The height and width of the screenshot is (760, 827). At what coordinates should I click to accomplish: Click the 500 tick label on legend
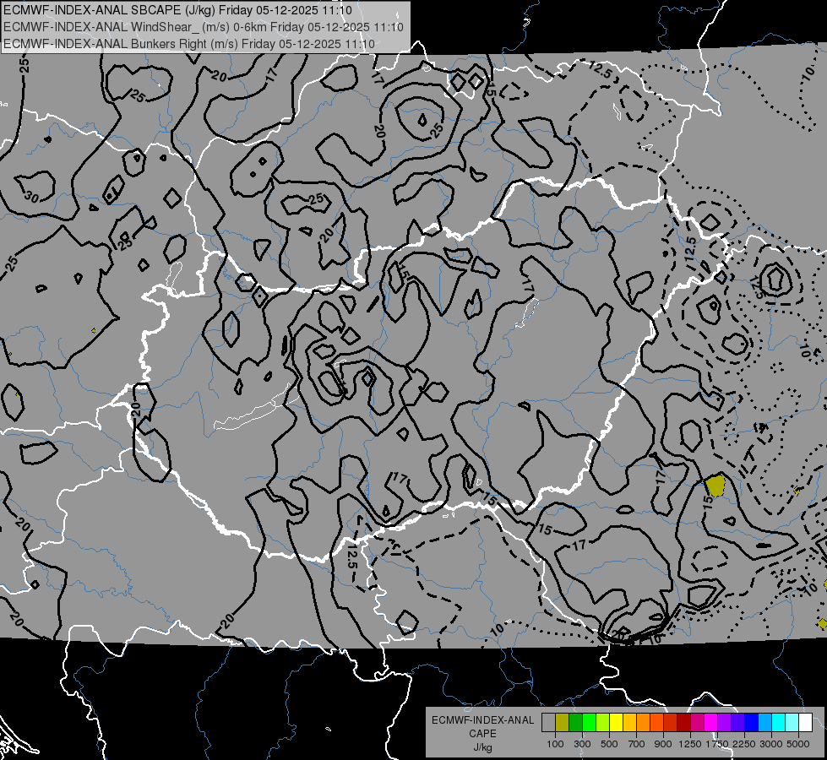coord(609,744)
